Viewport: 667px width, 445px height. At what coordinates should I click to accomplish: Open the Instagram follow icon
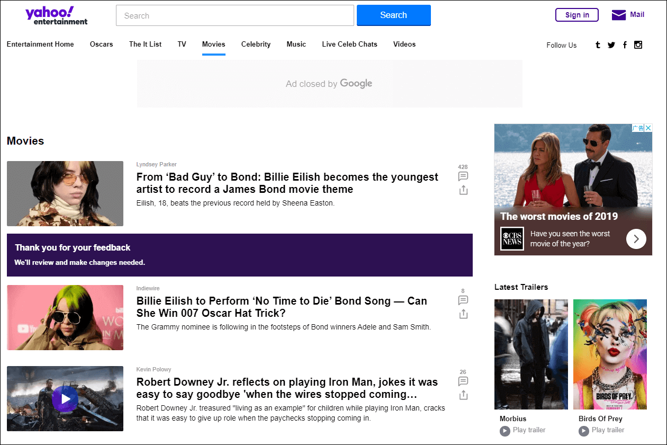point(638,44)
